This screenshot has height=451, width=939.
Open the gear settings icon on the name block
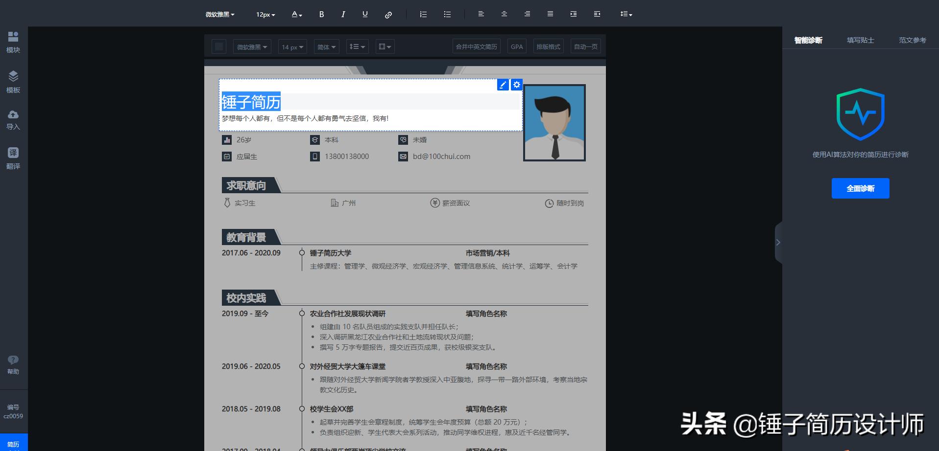pos(517,84)
